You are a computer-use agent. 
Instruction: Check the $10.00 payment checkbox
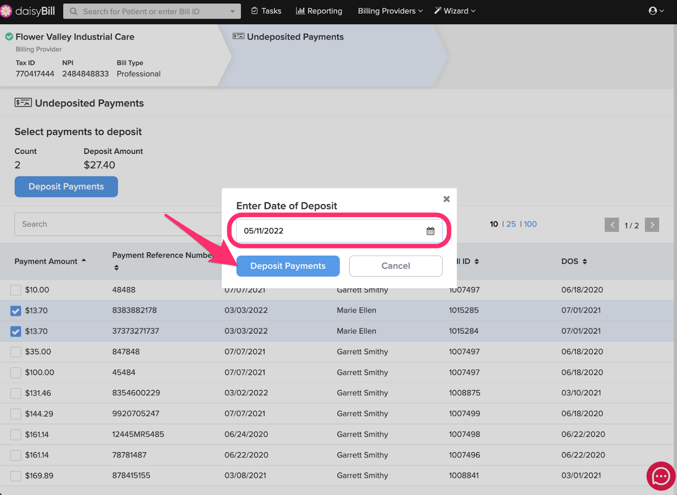(16, 290)
